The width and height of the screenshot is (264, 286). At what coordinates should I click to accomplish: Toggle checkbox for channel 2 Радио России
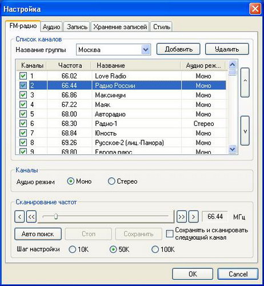click(23, 85)
